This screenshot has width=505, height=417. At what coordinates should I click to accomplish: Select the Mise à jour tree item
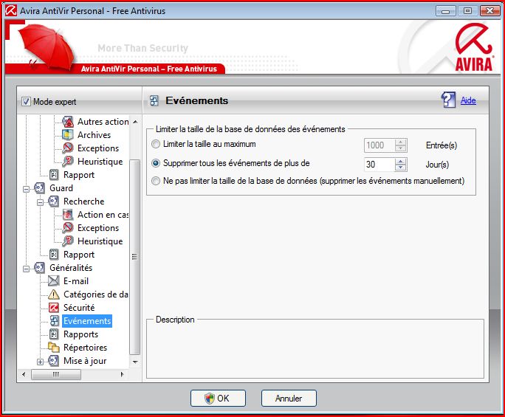click(x=85, y=361)
